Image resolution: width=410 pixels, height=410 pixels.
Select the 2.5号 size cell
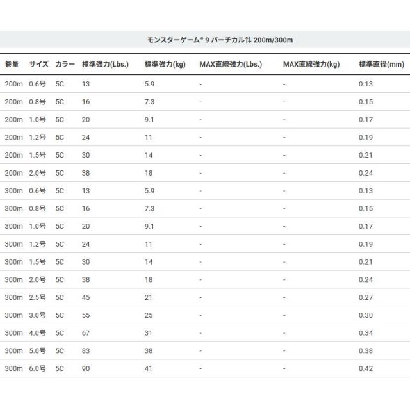(37, 297)
